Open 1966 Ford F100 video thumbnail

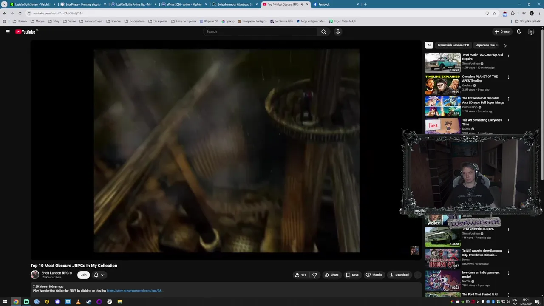pyautogui.click(x=442, y=62)
